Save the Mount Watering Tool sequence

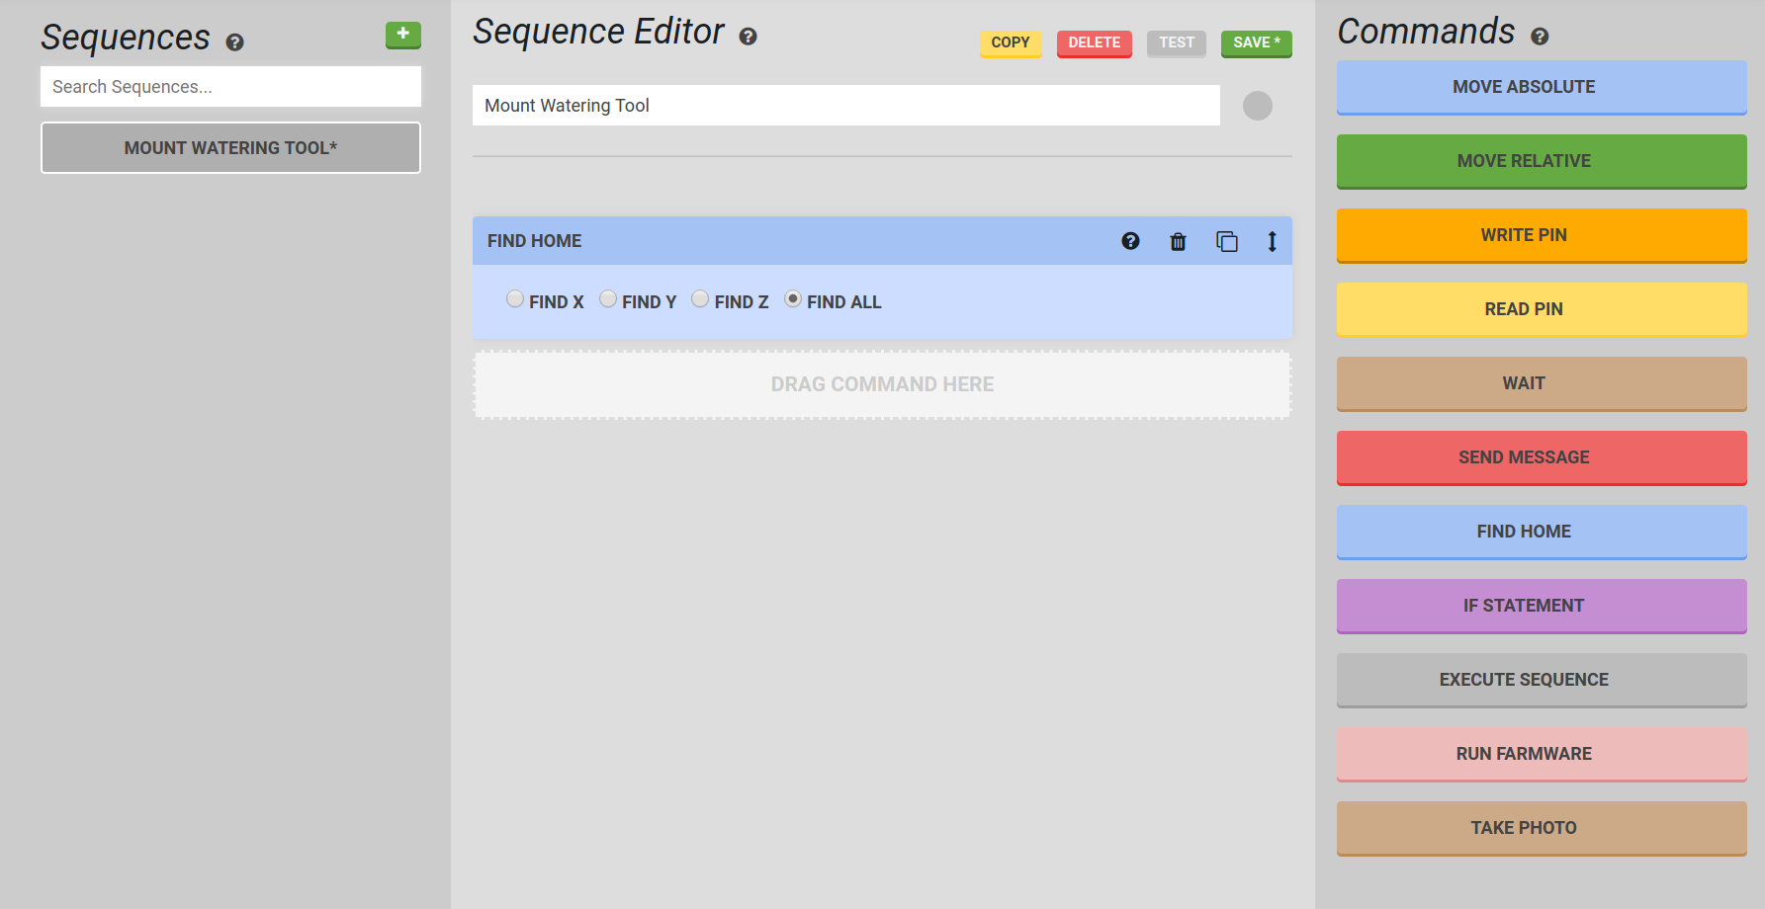pos(1256,43)
